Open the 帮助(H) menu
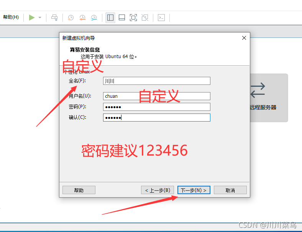 (11, 17)
